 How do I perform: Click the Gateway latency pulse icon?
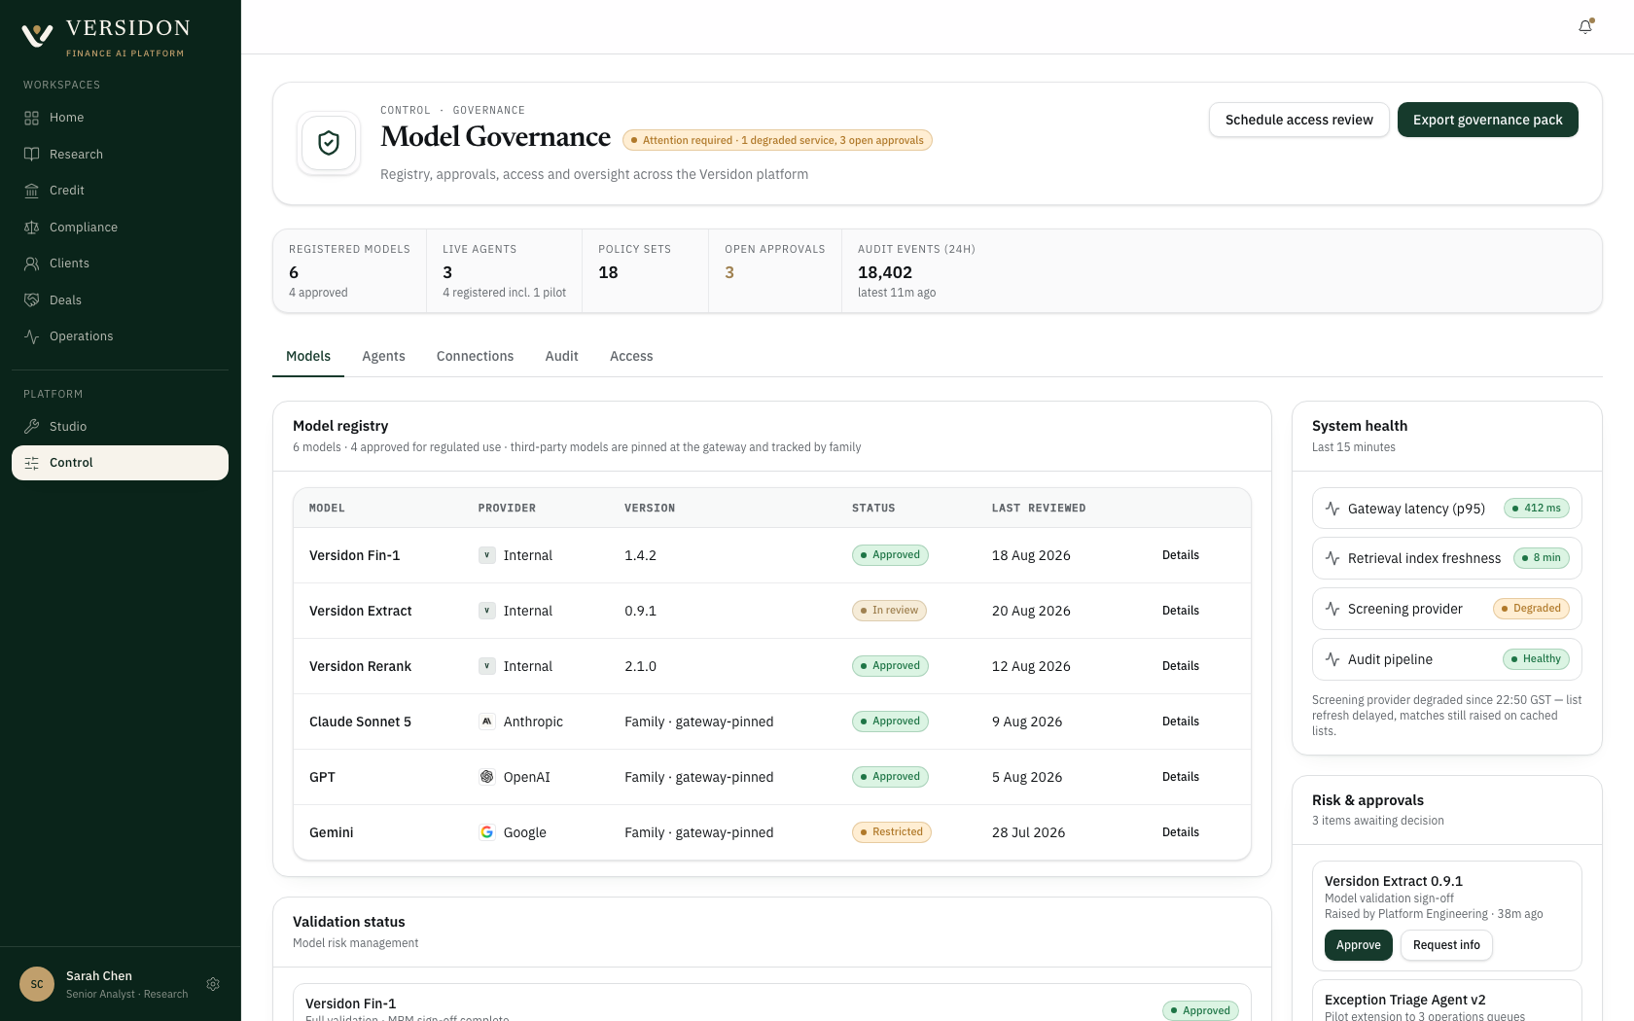(x=1332, y=509)
